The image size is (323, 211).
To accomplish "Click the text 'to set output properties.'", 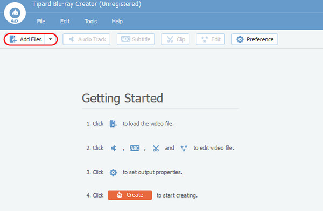I will pos(152,172).
